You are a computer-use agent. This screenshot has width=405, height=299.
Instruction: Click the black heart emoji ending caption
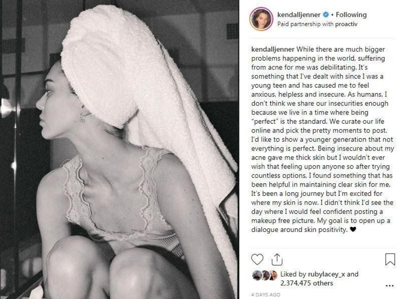coord(353,229)
